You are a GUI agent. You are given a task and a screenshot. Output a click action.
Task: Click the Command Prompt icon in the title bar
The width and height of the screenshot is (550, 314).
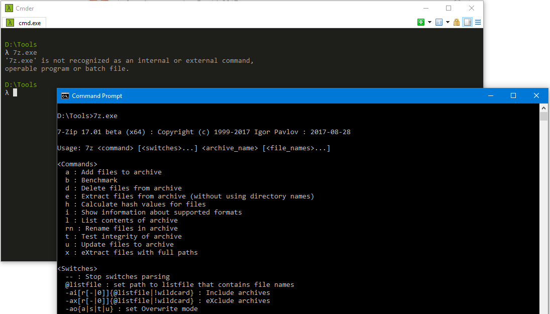click(65, 95)
